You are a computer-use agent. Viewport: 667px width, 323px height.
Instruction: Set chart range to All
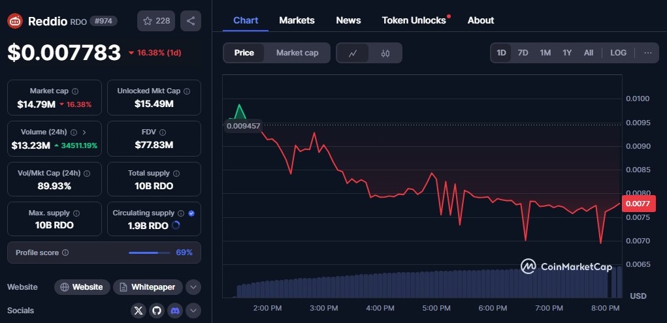589,53
